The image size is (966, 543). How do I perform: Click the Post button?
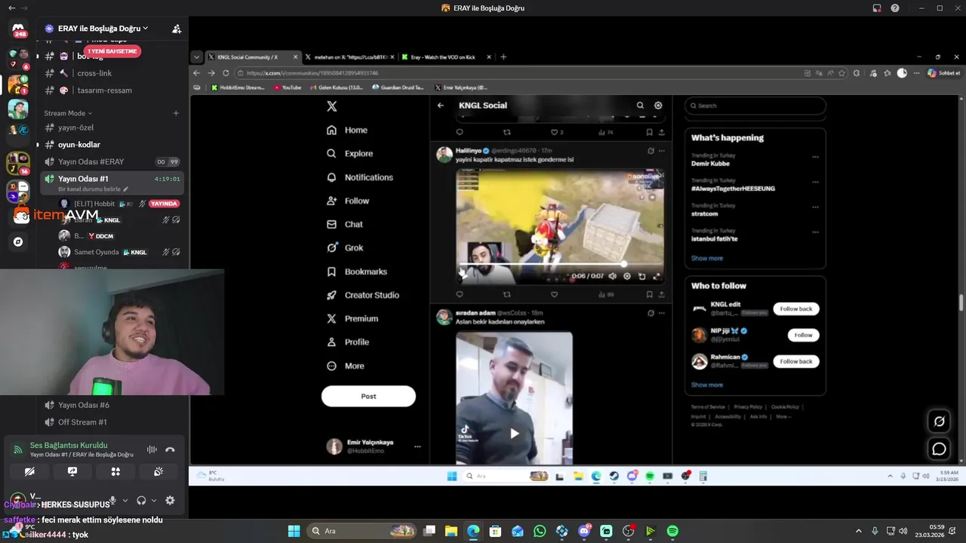coord(368,396)
